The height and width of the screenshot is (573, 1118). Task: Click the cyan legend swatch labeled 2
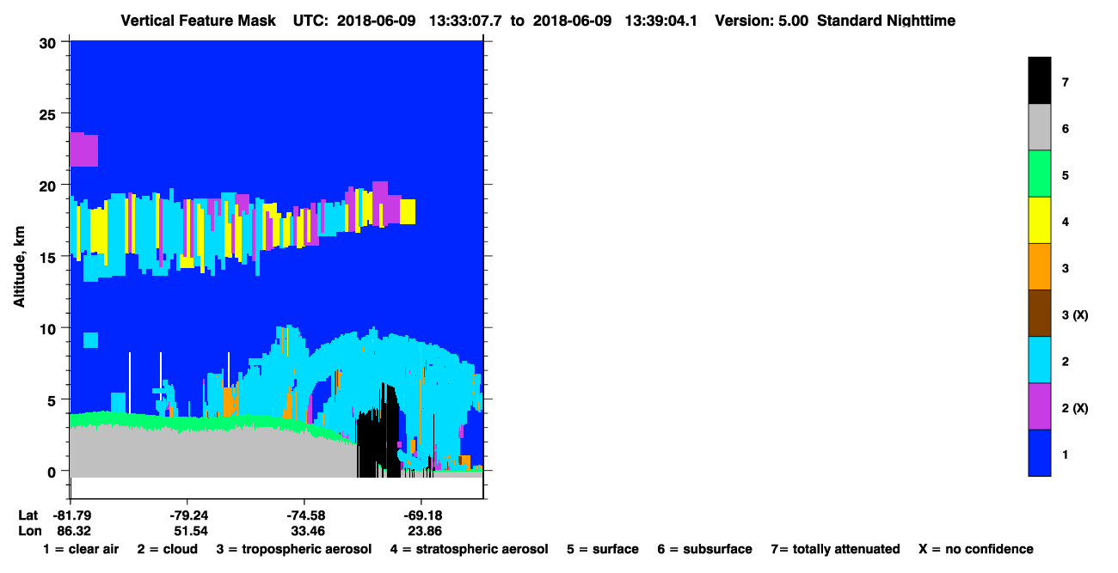pyautogui.click(x=1040, y=359)
